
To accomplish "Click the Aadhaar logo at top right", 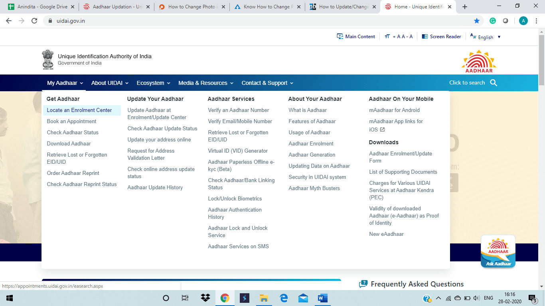I will (x=479, y=61).
